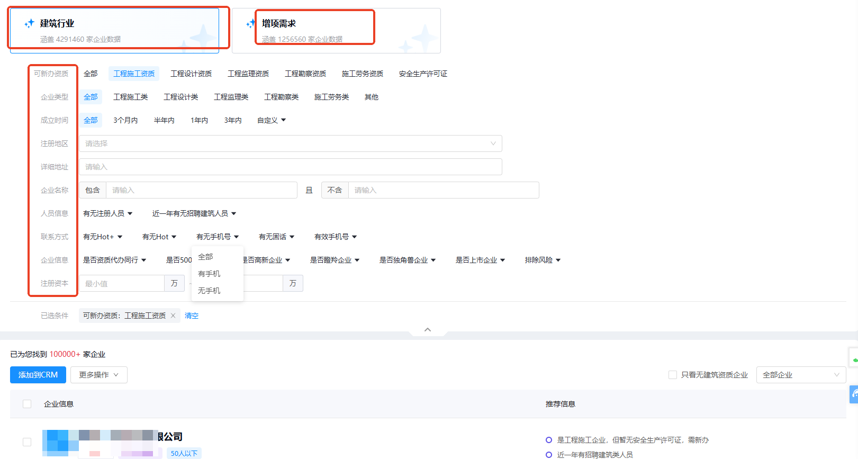Image resolution: width=858 pixels, height=459 pixels.
Task: Toggle 只看无建筑资质企业 checkbox
Action: 673,375
